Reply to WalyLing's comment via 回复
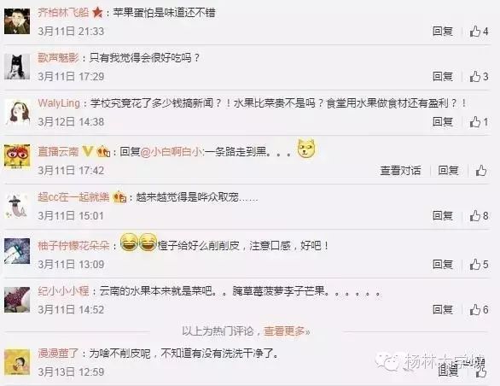This screenshot has width=500, height=386. click(x=443, y=122)
